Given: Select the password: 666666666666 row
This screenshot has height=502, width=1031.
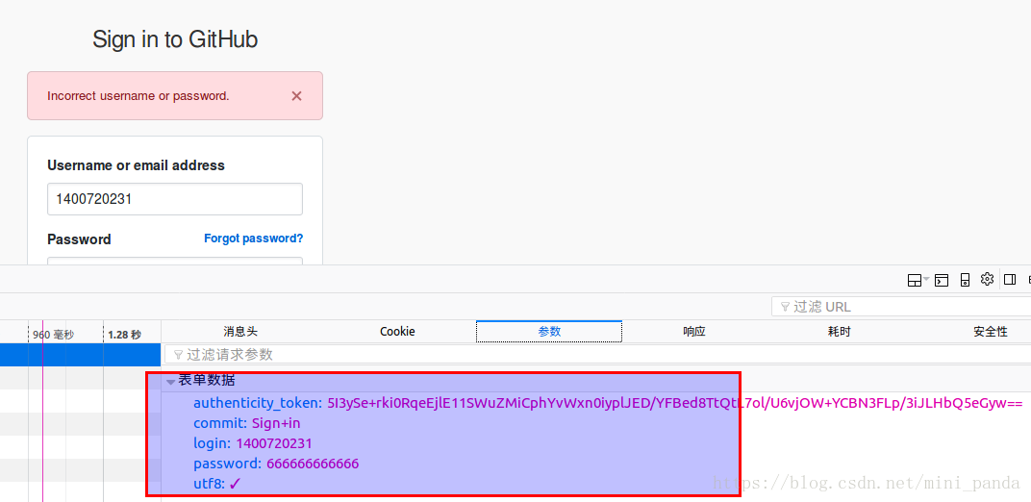Looking at the screenshot, I should coord(276,464).
